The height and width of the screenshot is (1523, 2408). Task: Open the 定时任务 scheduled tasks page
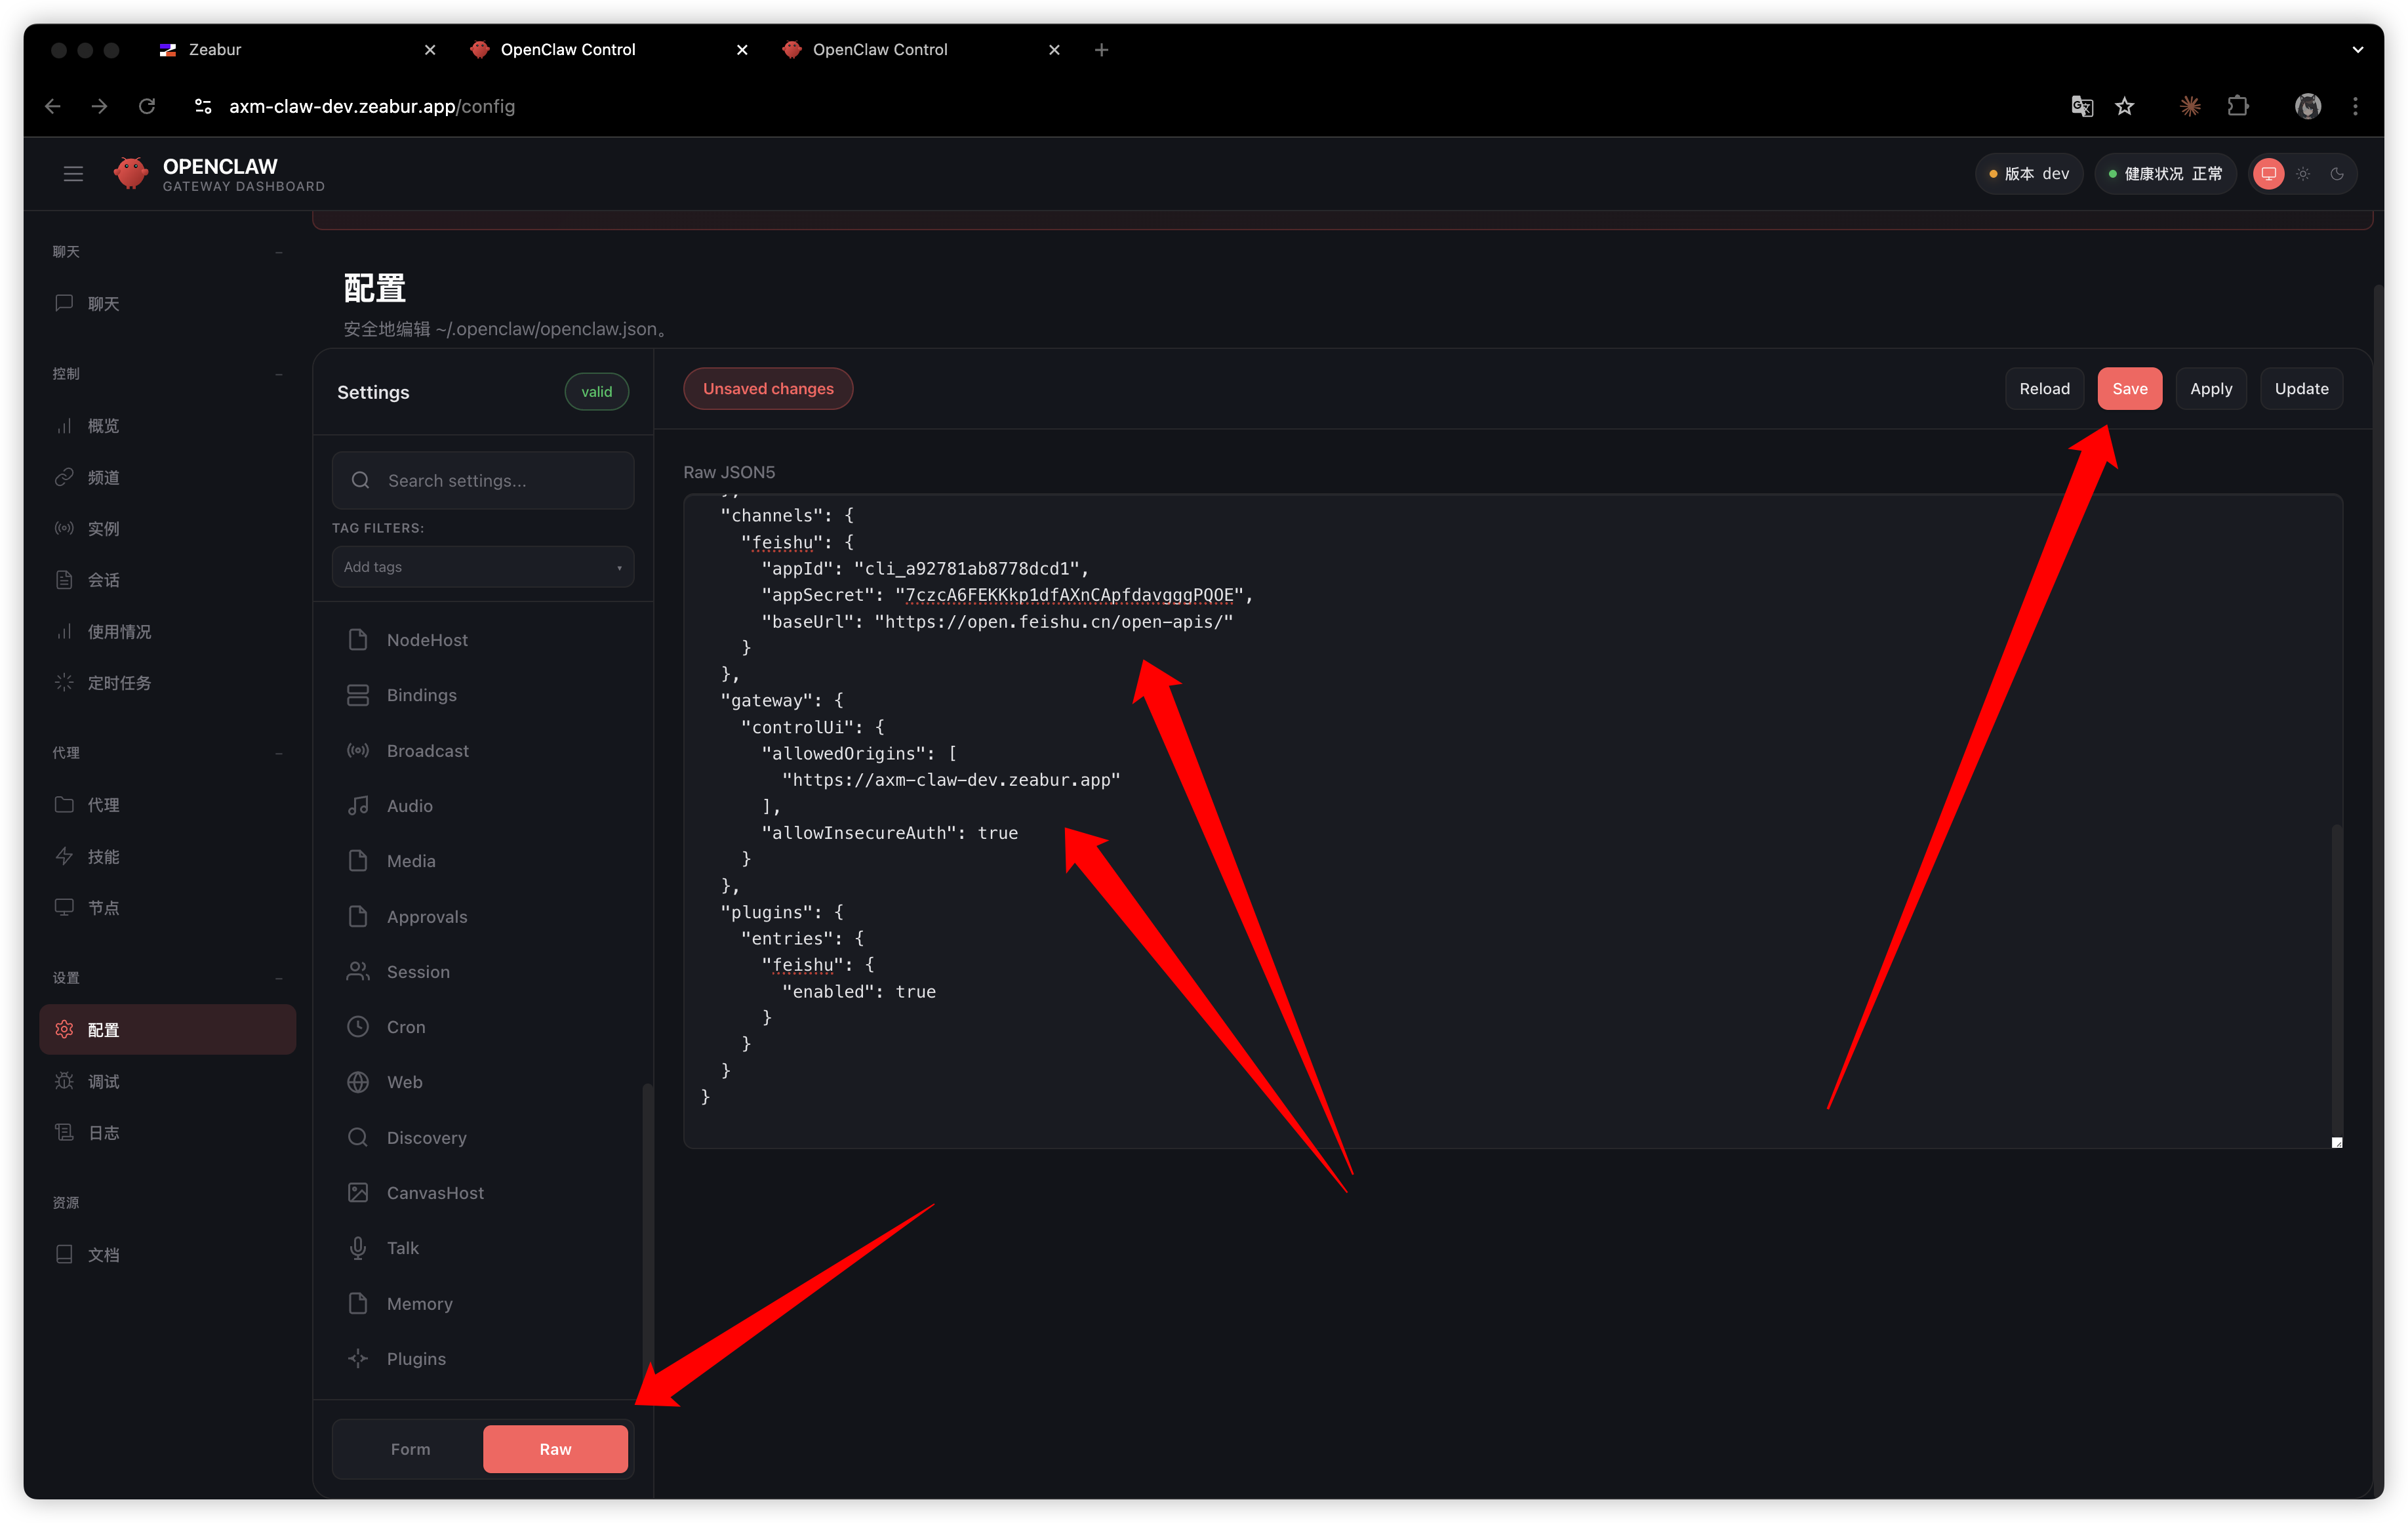(118, 683)
